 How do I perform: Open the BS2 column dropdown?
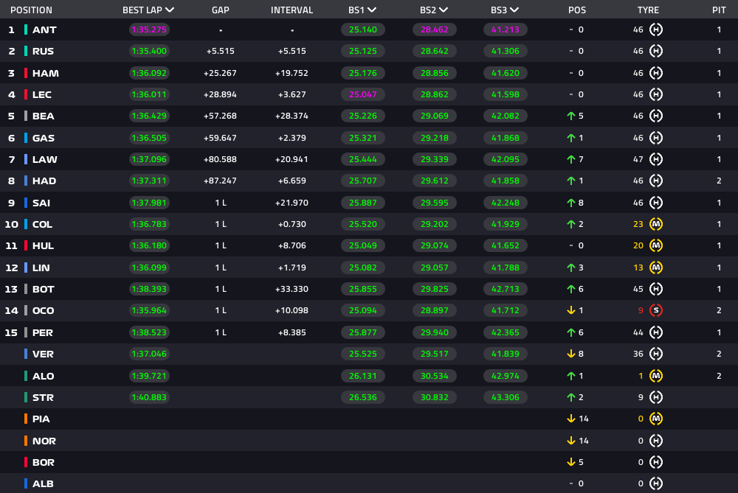coord(443,10)
